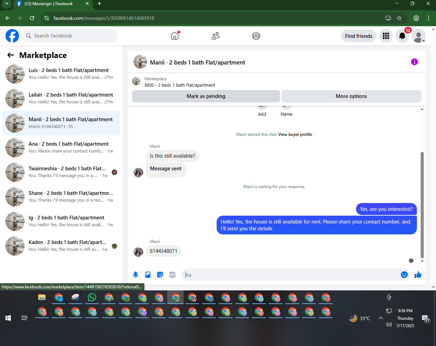Open conversation information purple icon
This screenshot has height=346, width=436.
pyautogui.click(x=415, y=62)
